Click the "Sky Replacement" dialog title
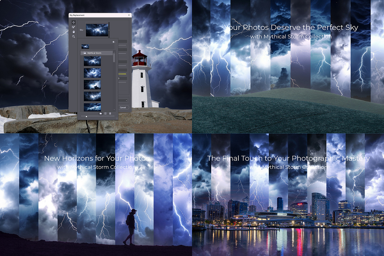 point(77,15)
